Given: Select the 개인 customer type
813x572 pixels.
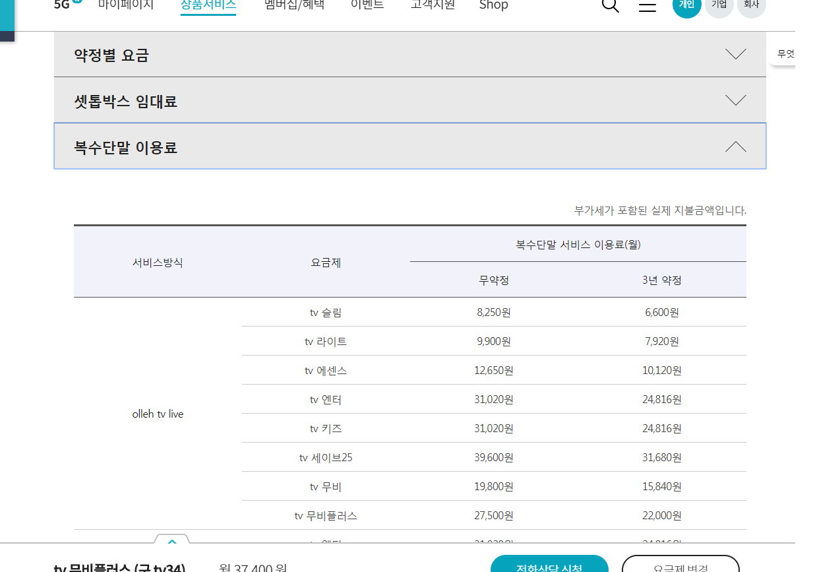Looking at the screenshot, I should pyautogui.click(x=686, y=5).
